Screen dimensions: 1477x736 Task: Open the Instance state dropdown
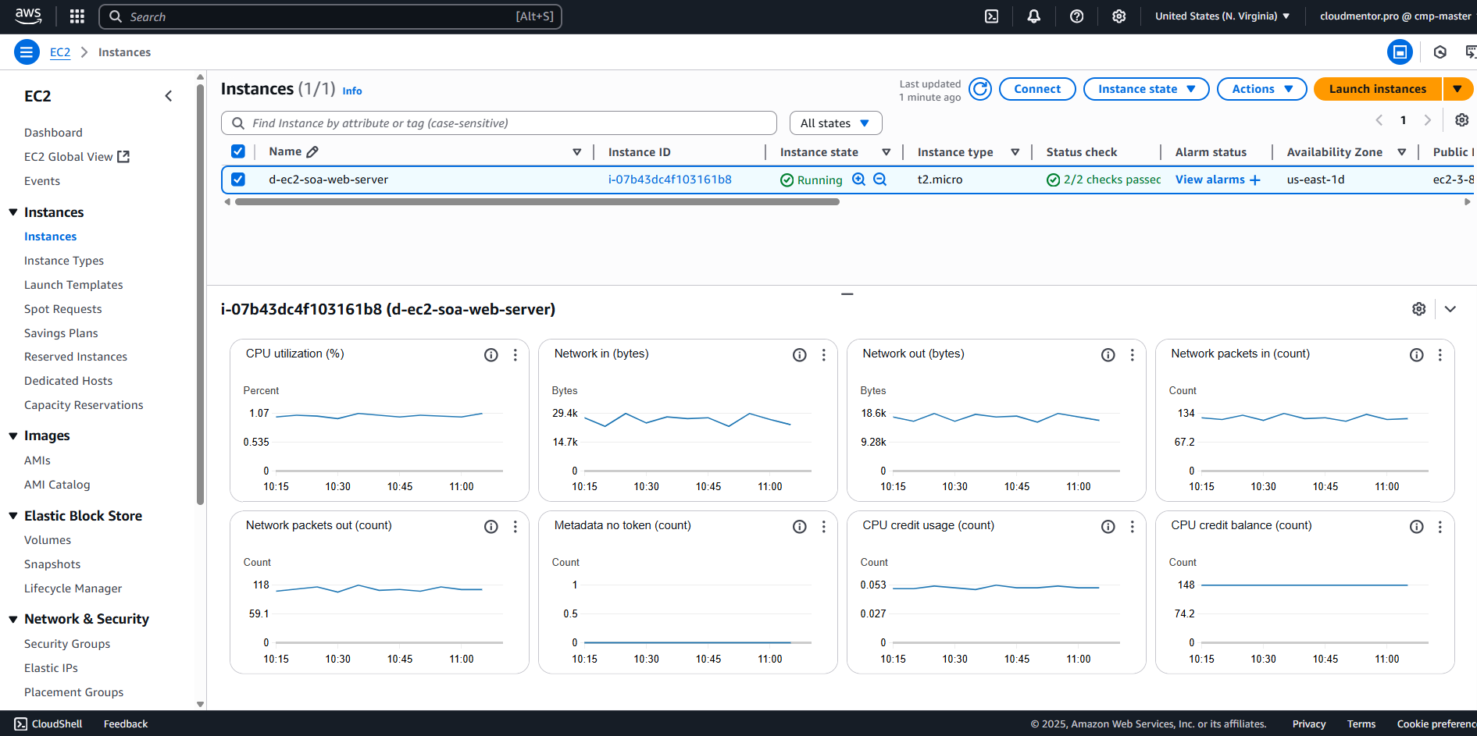click(x=1146, y=89)
